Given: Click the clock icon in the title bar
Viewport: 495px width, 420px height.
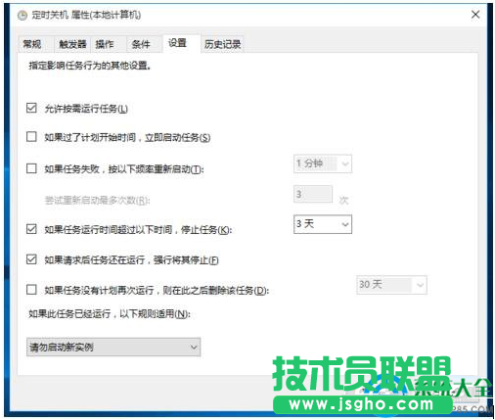Looking at the screenshot, I should [x=22, y=15].
